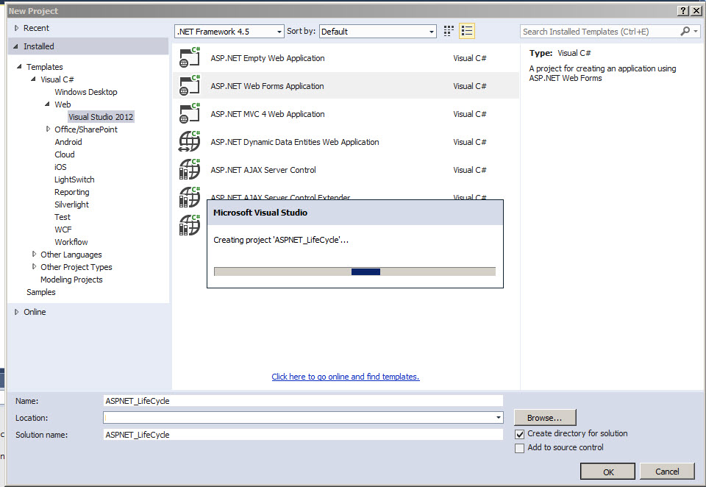Image resolution: width=706 pixels, height=487 pixels.
Task: Click the OK button
Action: coord(608,472)
